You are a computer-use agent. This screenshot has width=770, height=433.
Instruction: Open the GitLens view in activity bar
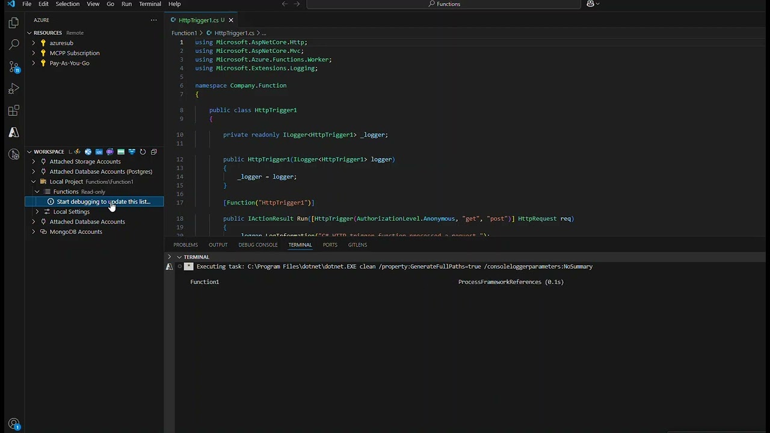tap(13, 155)
